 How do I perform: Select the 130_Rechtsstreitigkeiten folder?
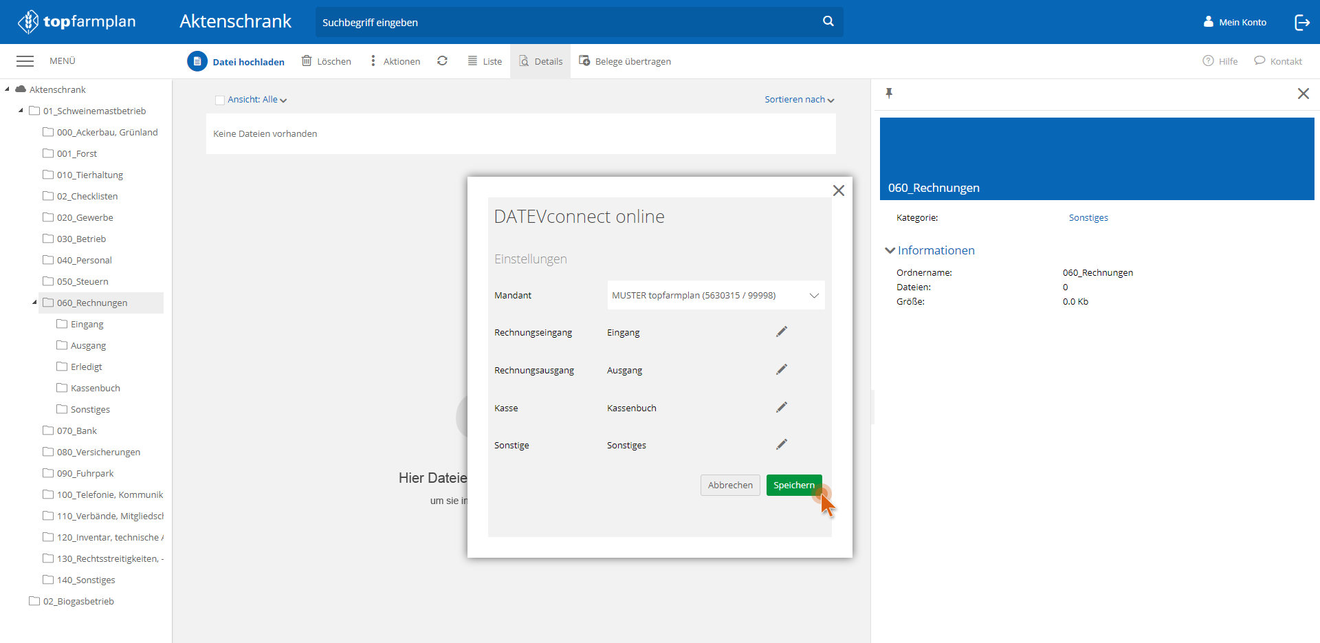[103, 558]
